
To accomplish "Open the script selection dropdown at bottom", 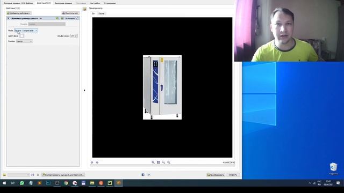I will tap(18, 175).
